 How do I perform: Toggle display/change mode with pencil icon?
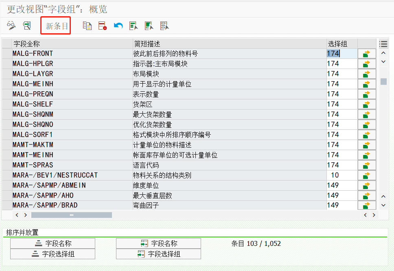pos(11,25)
